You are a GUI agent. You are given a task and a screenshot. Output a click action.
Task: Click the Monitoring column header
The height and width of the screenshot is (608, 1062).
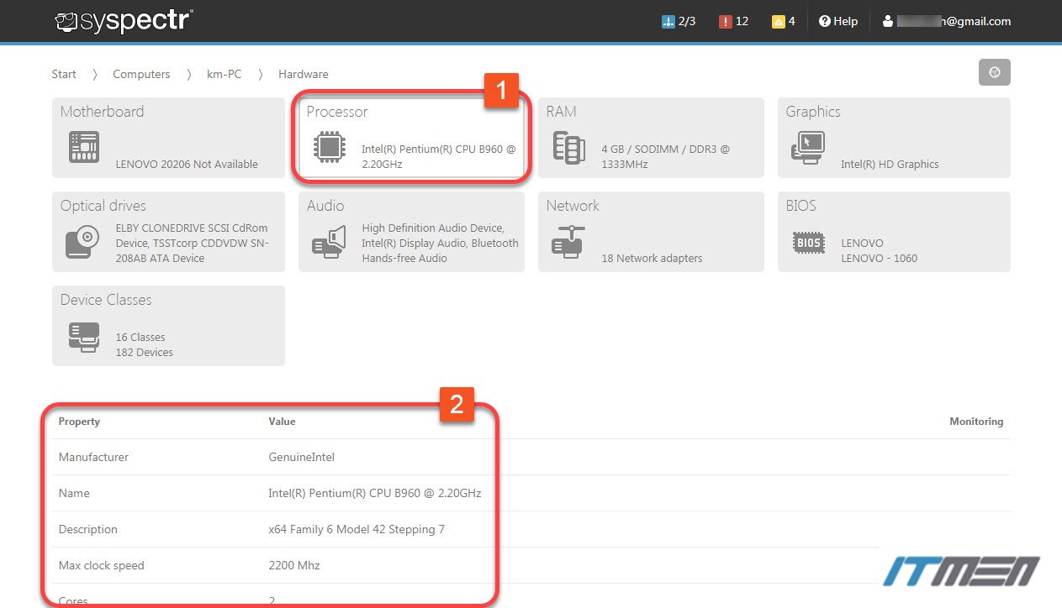[976, 422]
